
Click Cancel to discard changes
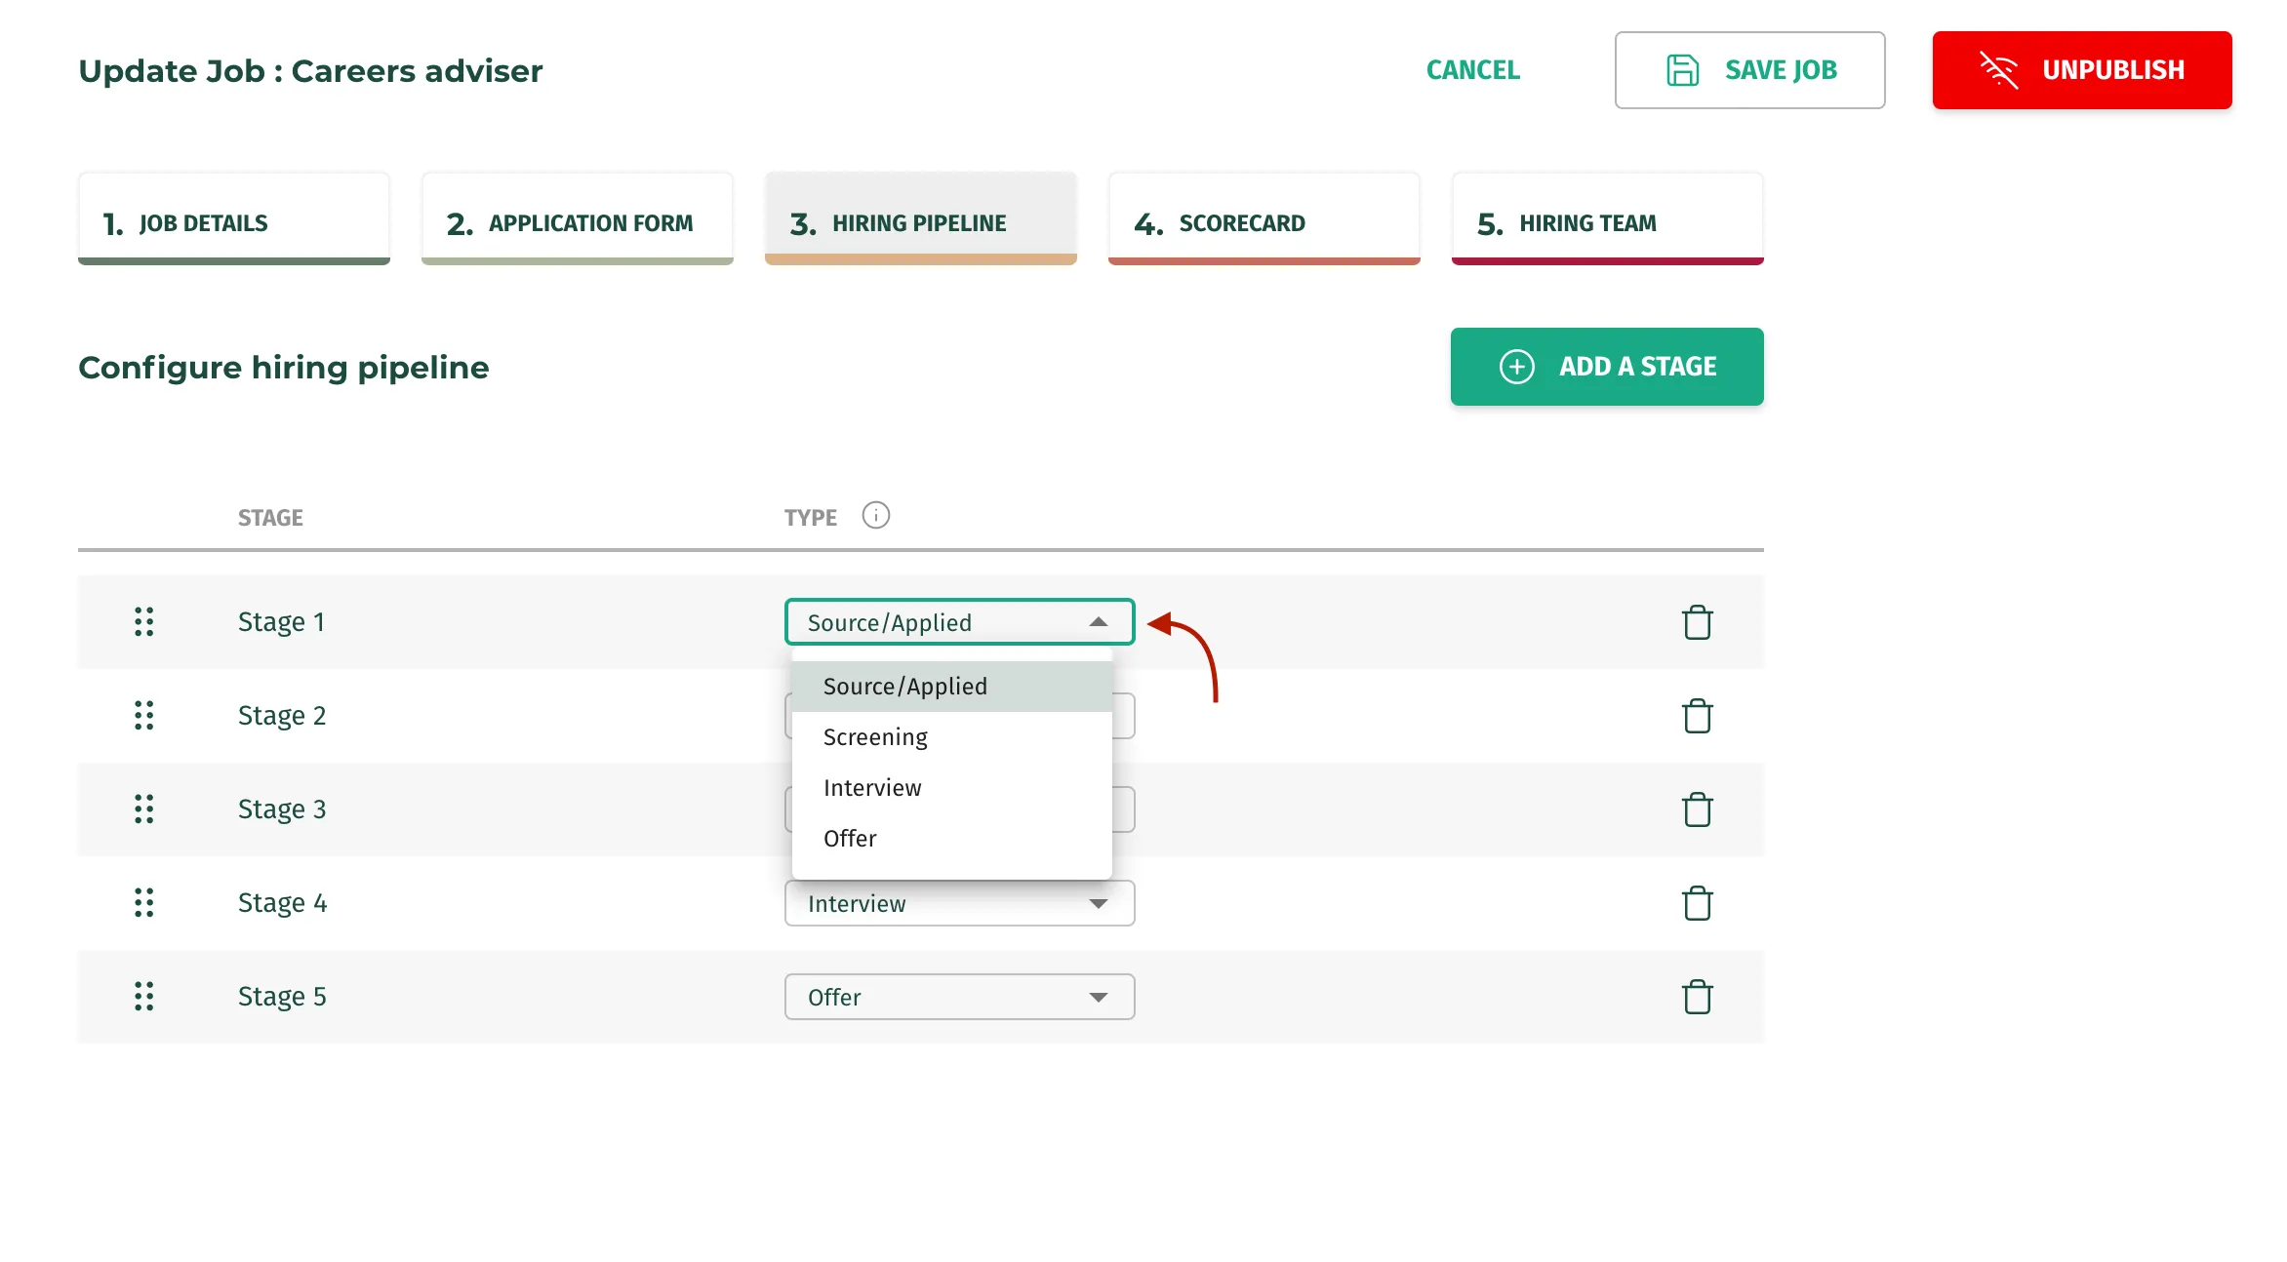click(x=1473, y=70)
